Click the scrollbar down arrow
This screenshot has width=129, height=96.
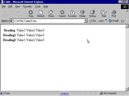coord(127,89)
